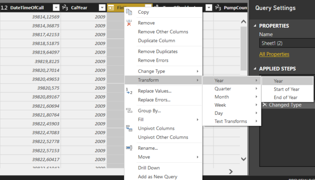
Task: Delete the Changed Type step via X icon
Action: point(265,105)
